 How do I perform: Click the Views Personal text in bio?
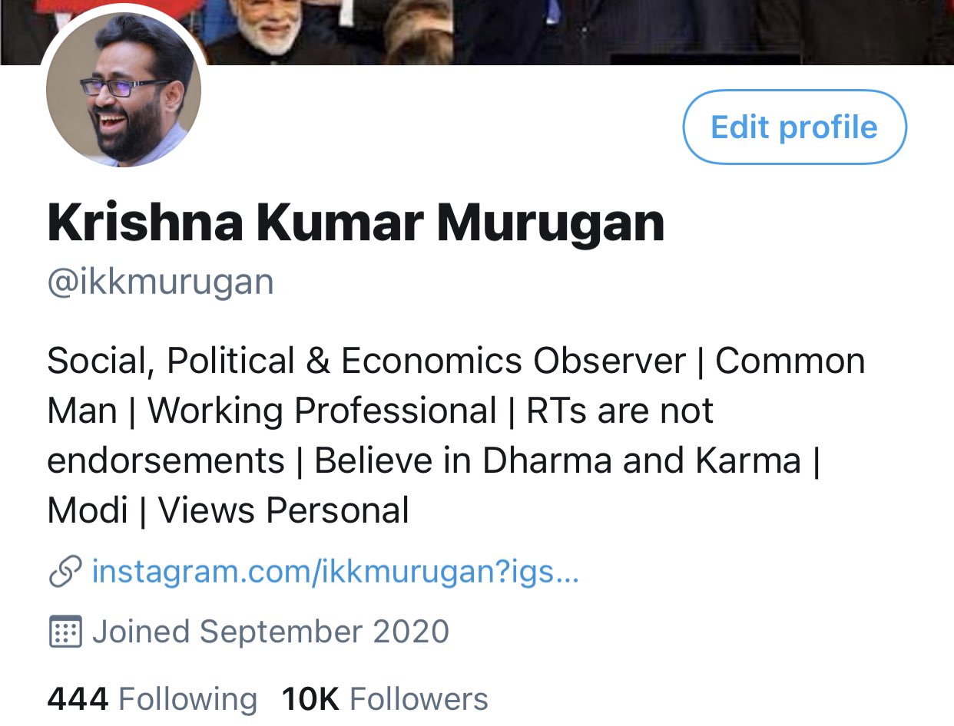pyautogui.click(x=283, y=510)
